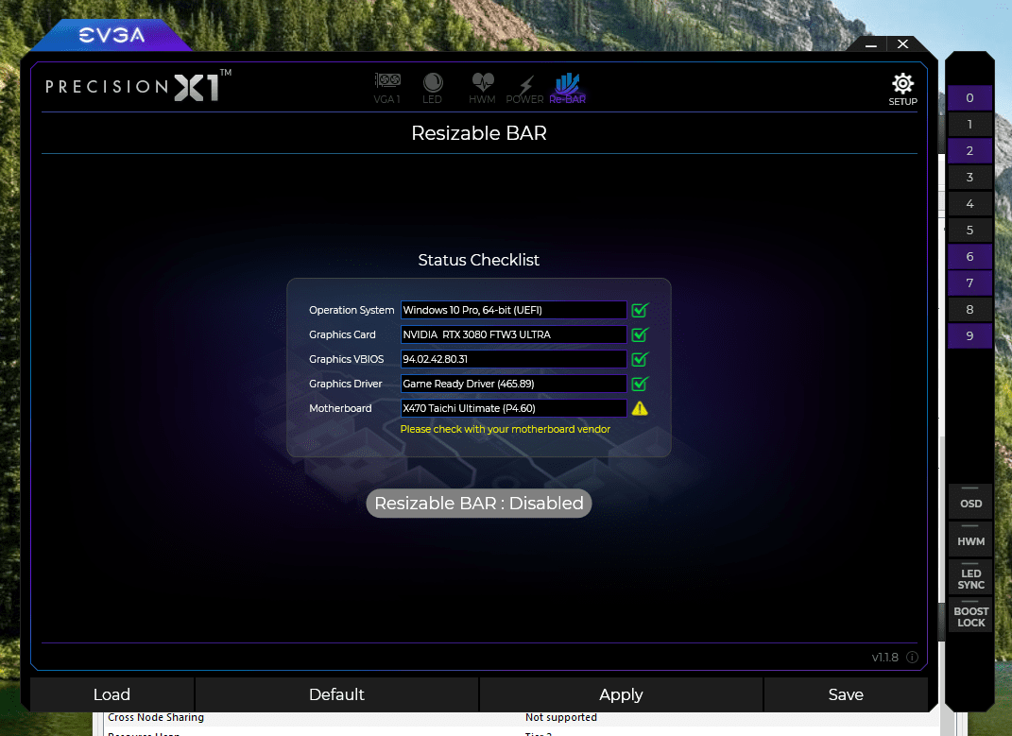Click the Motherboard label

pyautogui.click(x=340, y=408)
